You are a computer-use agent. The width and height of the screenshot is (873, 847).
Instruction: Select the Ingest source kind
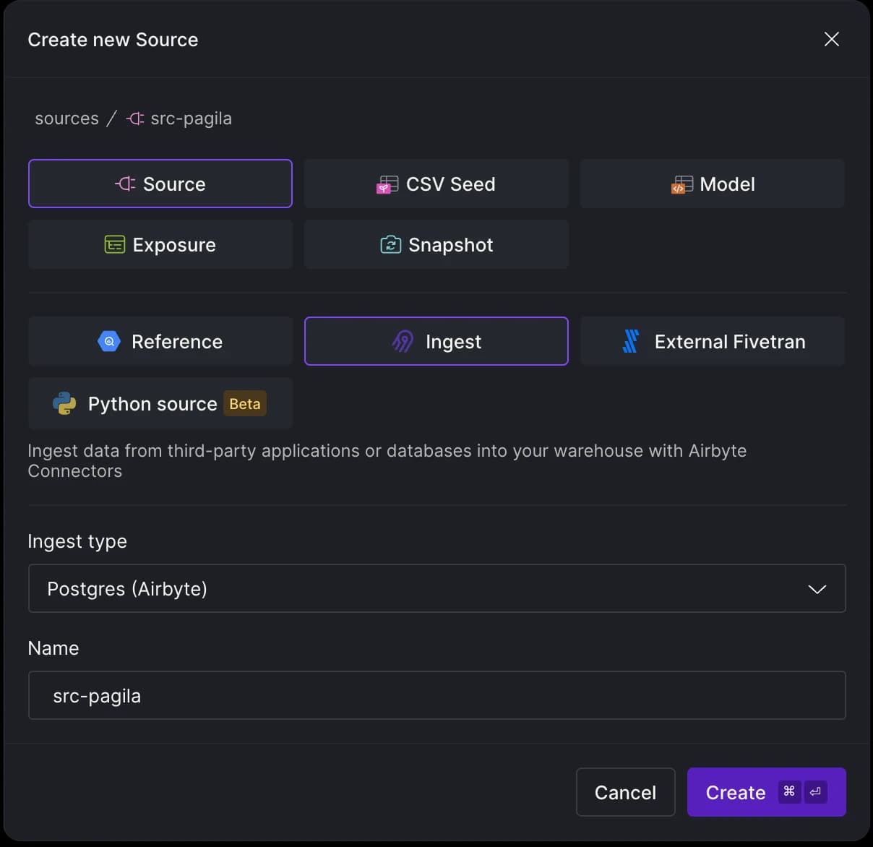coord(436,341)
